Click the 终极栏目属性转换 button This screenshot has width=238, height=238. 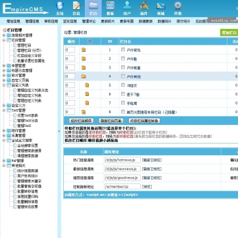click(x=145, y=121)
